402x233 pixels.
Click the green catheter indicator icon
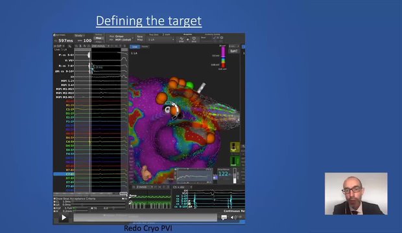(x=234, y=161)
